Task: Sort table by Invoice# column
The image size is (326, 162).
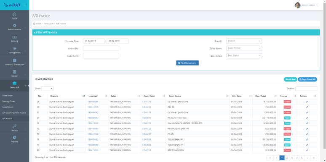Action: (x=97, y=96)
